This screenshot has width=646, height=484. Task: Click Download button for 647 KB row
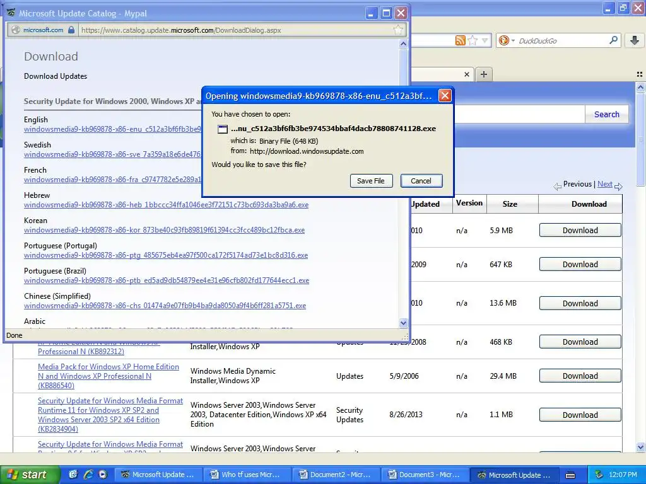click(580, 265)
